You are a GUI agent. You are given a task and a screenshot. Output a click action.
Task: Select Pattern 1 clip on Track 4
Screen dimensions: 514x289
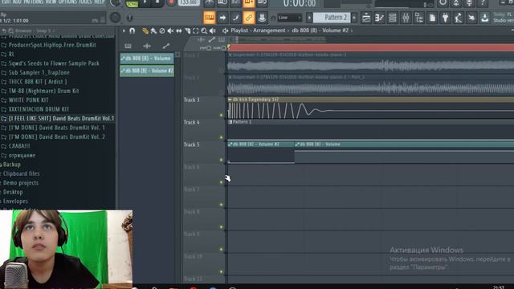tap(370, 130)
